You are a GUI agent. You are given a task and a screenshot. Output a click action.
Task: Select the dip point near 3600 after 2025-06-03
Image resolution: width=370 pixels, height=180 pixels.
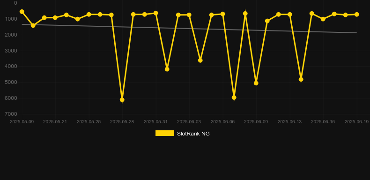[x=200, y=60]
